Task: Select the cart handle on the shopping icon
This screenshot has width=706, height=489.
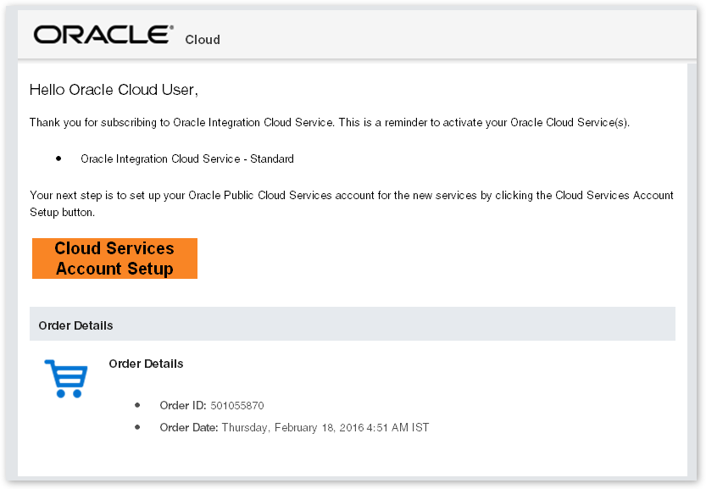Action: coord(47,363)
